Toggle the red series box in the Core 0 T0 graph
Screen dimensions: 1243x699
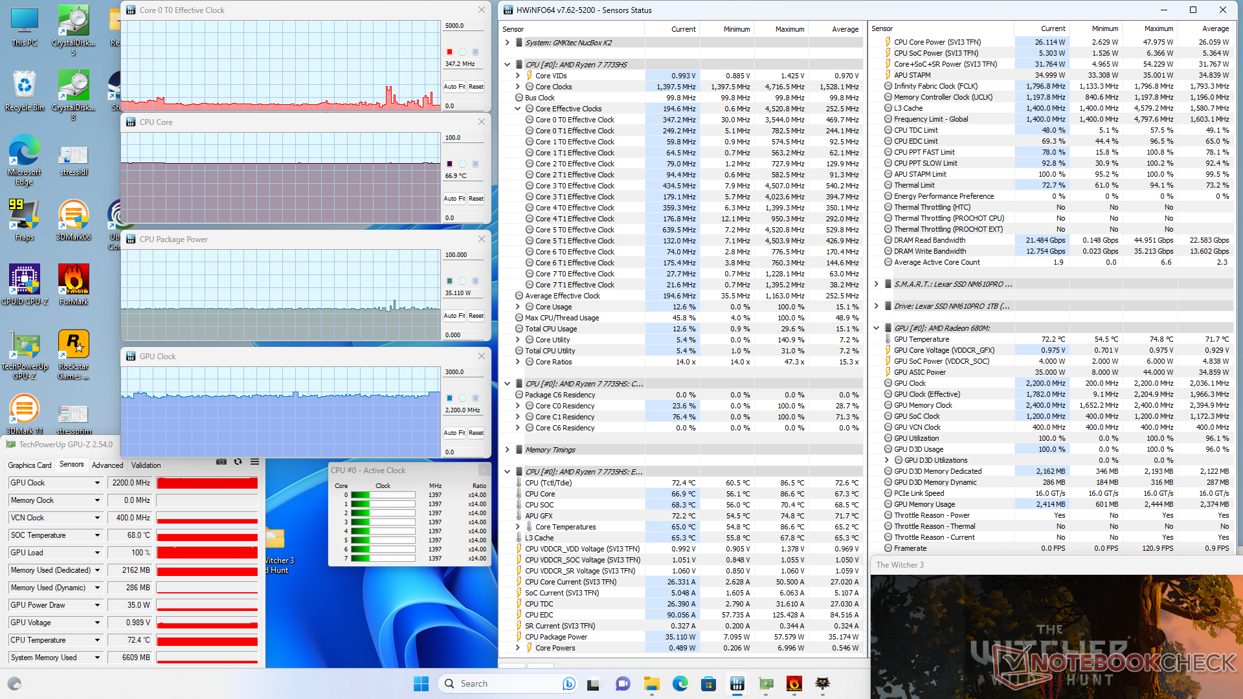point(449,52)
